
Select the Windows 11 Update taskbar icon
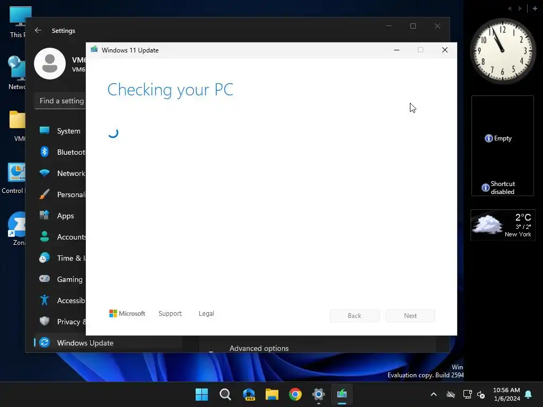click(x=342, y=394)
